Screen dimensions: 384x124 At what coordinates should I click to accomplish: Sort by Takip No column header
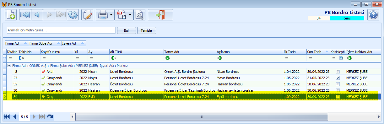29,51
